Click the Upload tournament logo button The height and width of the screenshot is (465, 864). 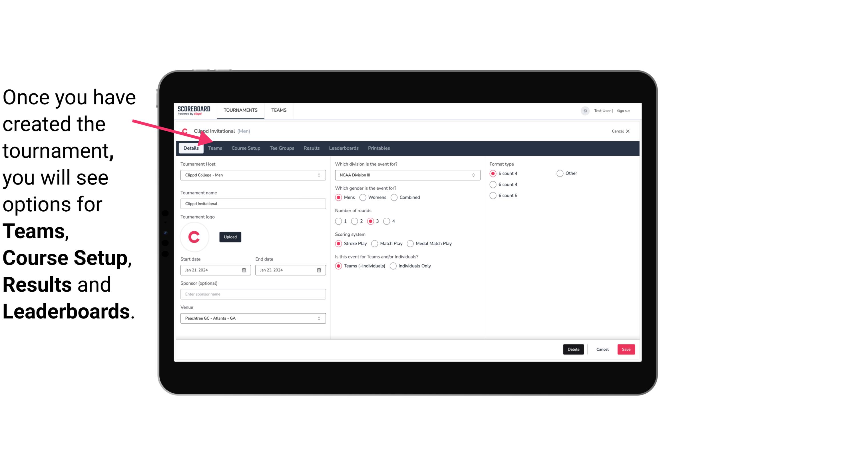(230, 236)
